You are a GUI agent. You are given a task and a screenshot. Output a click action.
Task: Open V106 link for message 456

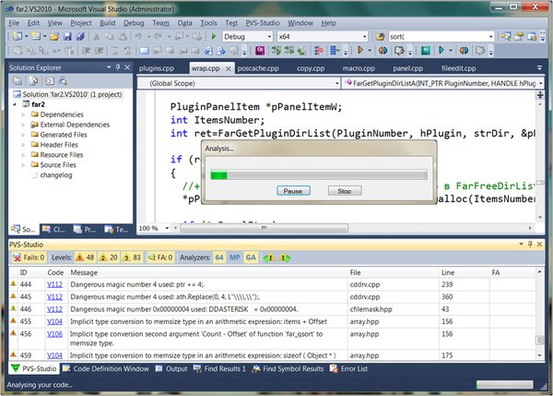[x=54, y=334]
